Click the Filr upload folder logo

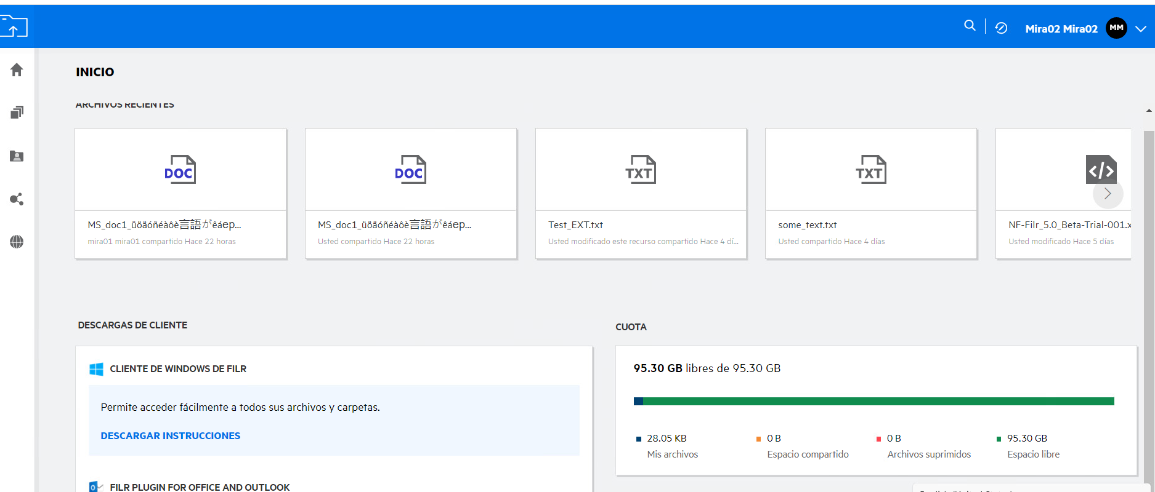tap(14, 27)
